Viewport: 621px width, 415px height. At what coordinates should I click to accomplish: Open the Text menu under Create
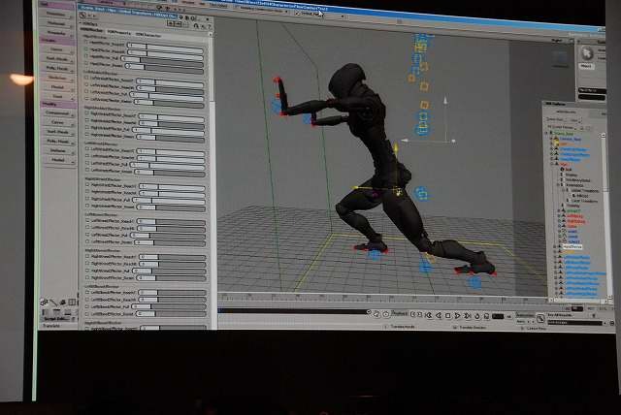pyautogui.click(x=58, y=96)
